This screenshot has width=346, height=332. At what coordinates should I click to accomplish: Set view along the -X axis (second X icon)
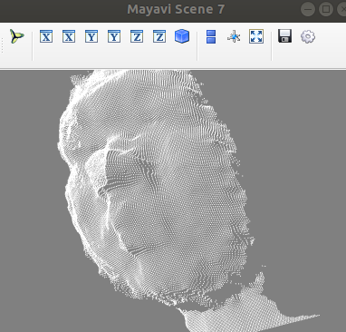click(69, 36)
